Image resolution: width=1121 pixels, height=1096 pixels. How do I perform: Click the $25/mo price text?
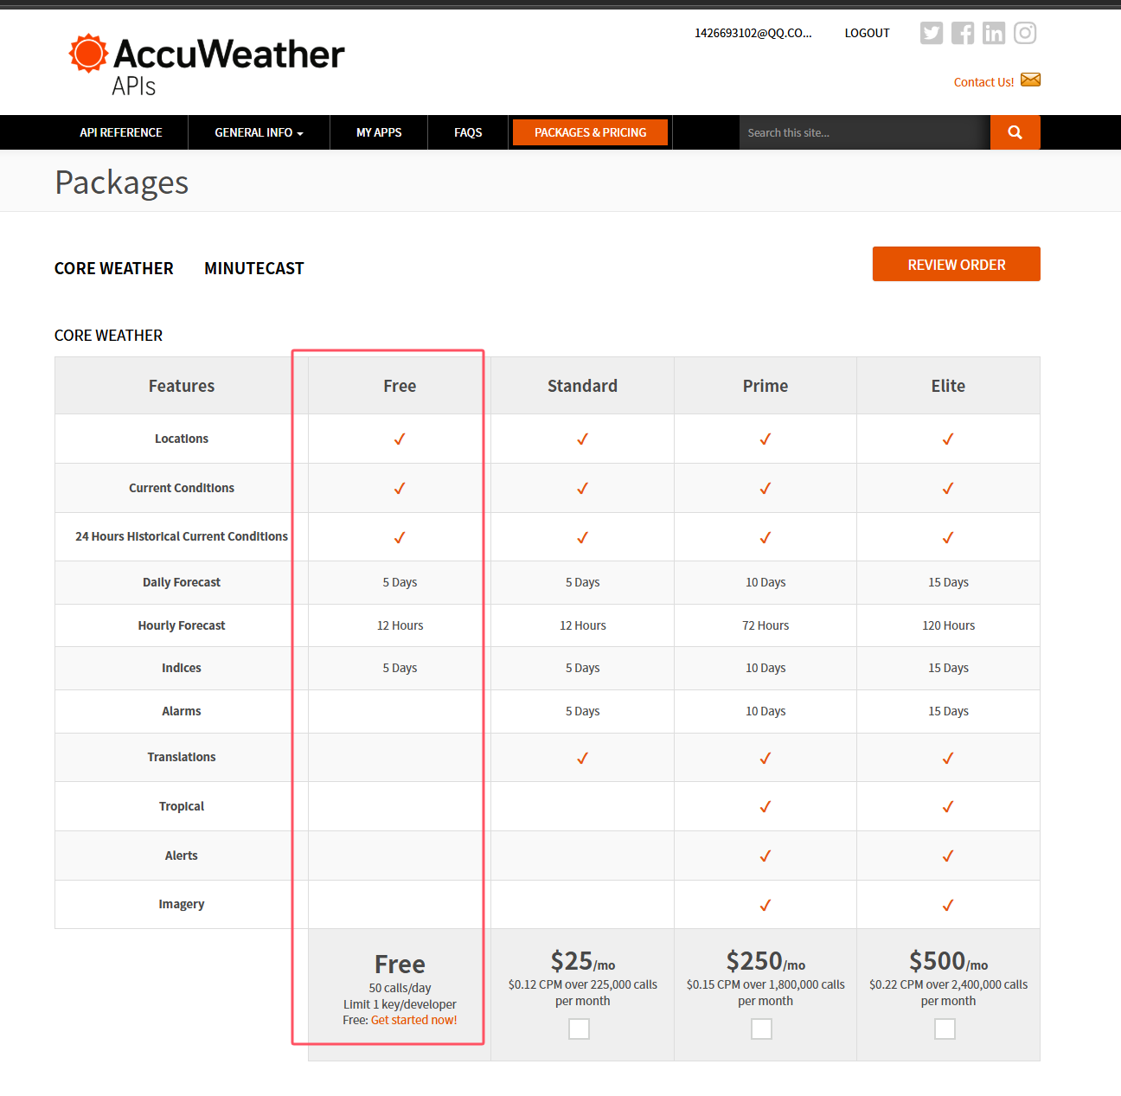click(583, 961)
